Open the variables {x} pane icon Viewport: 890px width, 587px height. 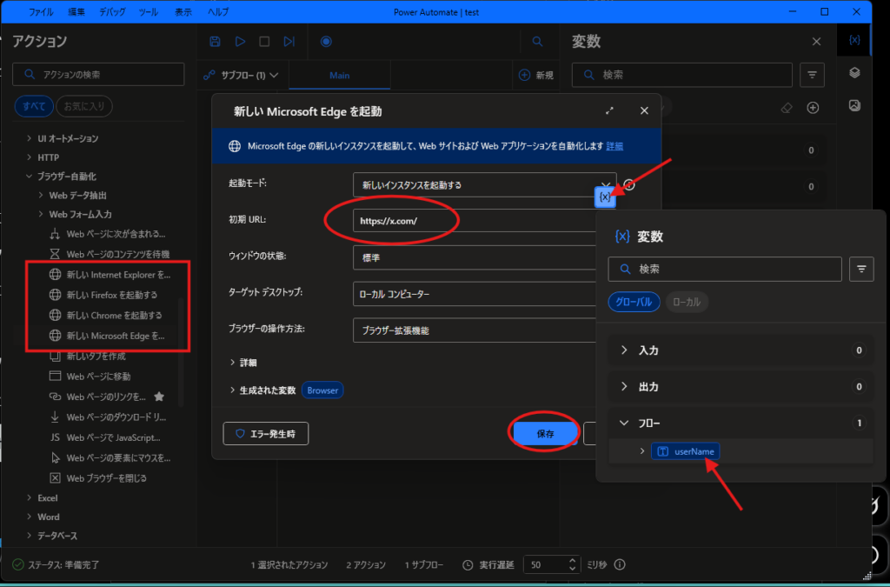(x=854, y=40)
